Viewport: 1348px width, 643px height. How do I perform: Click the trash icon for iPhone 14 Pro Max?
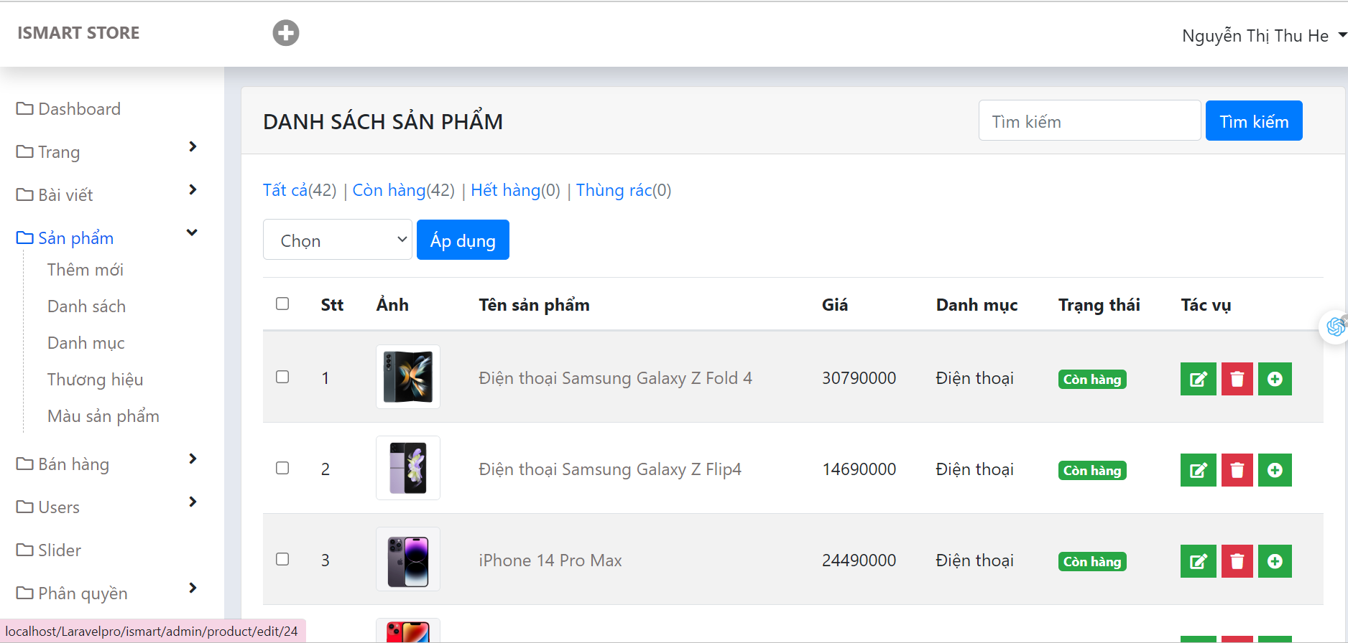[x=1237, y=561]
